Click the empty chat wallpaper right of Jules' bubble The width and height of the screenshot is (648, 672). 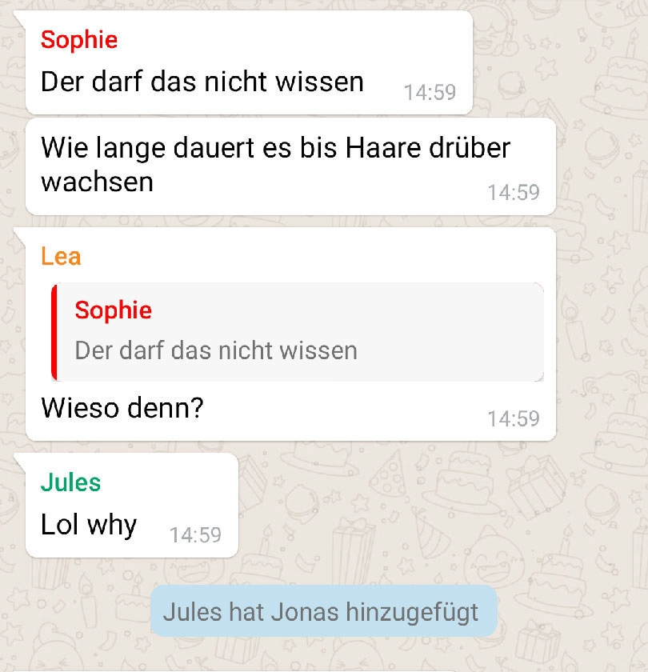tap(429, 506)
